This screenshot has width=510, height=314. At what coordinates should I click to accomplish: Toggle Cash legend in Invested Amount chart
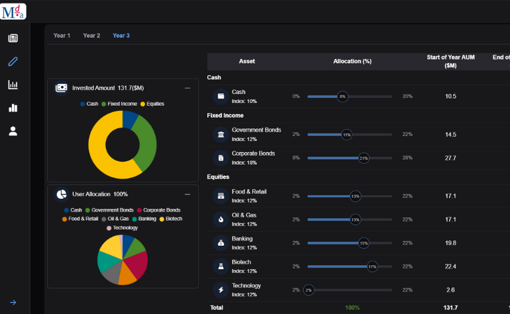[89, 104]
